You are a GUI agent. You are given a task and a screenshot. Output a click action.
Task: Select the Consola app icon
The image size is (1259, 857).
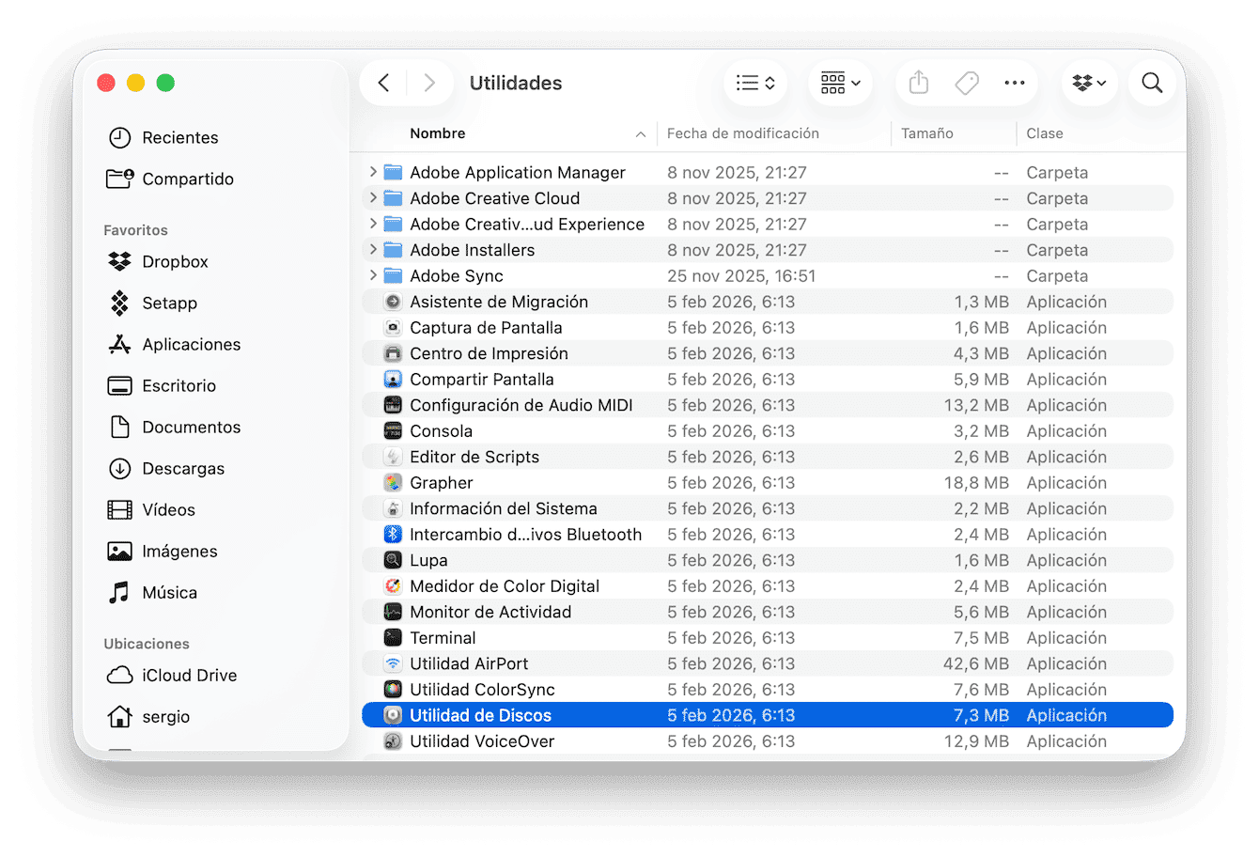click(393, 430)
